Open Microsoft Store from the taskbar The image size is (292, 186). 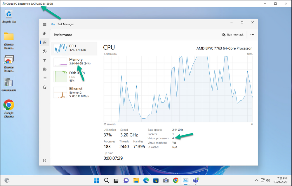pos(156,180)
